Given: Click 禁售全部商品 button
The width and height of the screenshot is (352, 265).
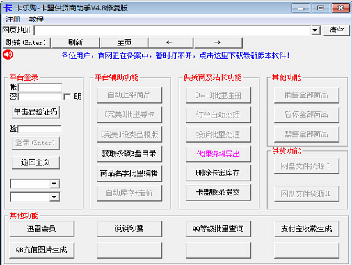Looking at the screenshot, I should (307, 134).
